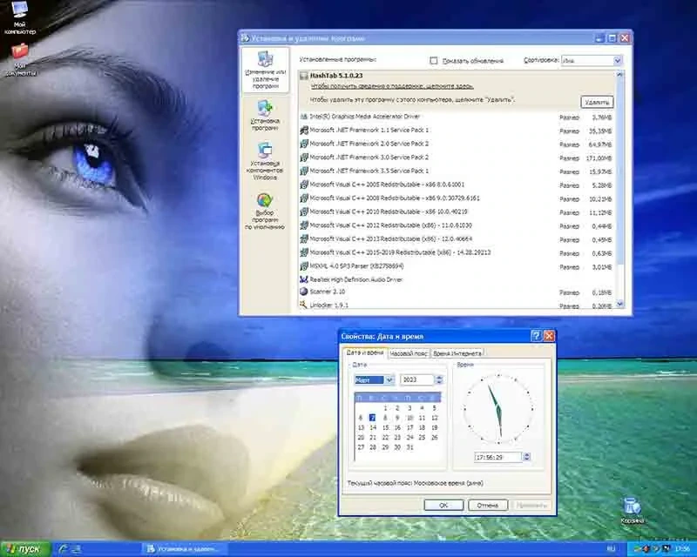The image size is (697, 557).
Task: Select Add/Remove Windows Components sidebar icon
Action: coord(265,151)
